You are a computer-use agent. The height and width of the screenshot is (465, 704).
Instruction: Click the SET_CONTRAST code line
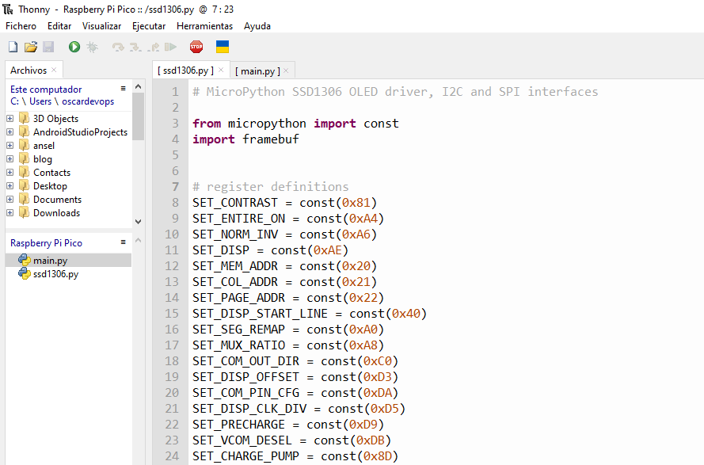pos(284,203)
